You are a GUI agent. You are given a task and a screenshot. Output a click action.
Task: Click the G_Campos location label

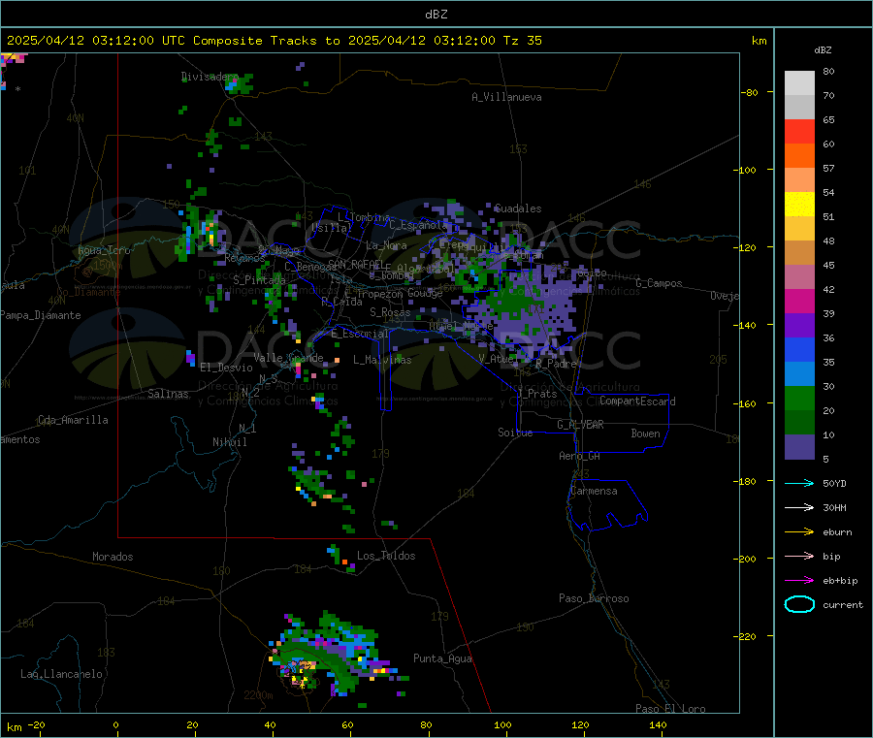(659, 283)
